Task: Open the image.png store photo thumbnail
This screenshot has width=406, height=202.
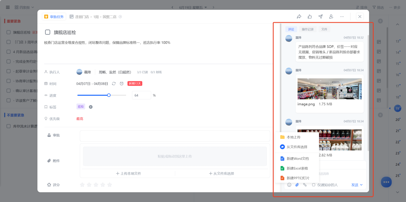Action: point(329,89)
